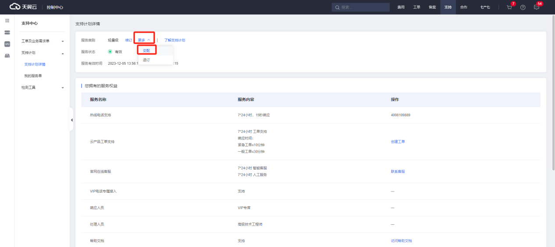This screenshot has width=555, height=247.
Task: Click the 有效 green status indicator
Action: [x=110, y=52]
